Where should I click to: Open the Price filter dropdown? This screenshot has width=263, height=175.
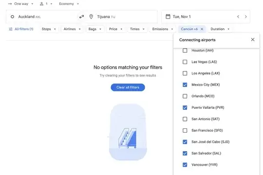pos(115,29)
